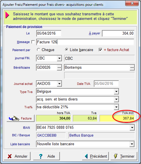Image resolution: width=141 pixels, height=164 pixels.
Task: Expand the Type Tva Belgique dropdown
Action: (116, 92)
